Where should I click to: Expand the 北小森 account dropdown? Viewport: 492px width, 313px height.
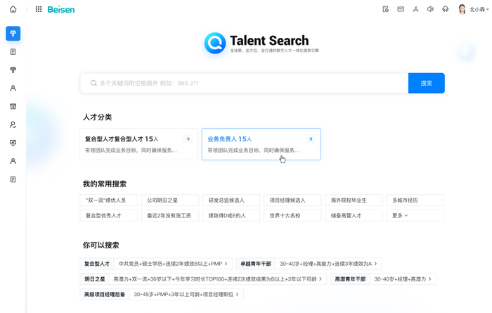[479, 9]
